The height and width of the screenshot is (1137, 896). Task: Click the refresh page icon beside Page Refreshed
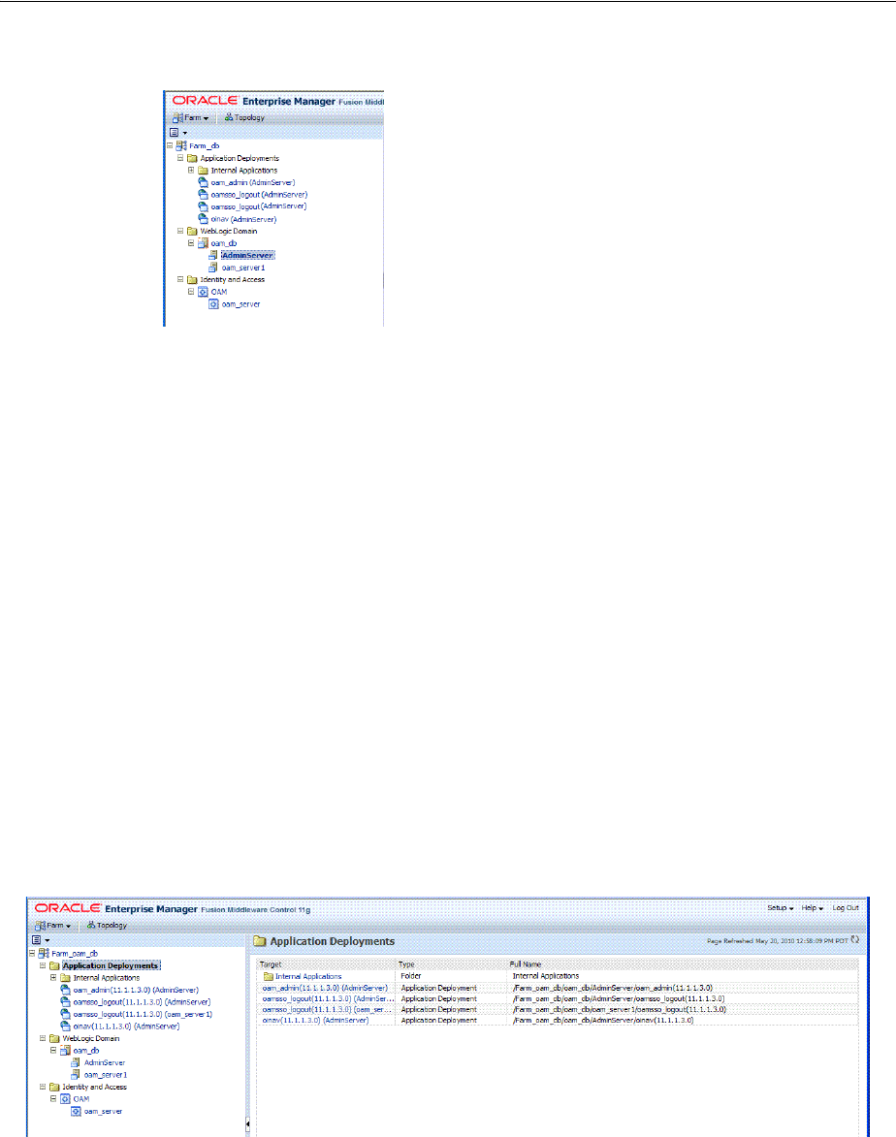click(x=855, y=940)
